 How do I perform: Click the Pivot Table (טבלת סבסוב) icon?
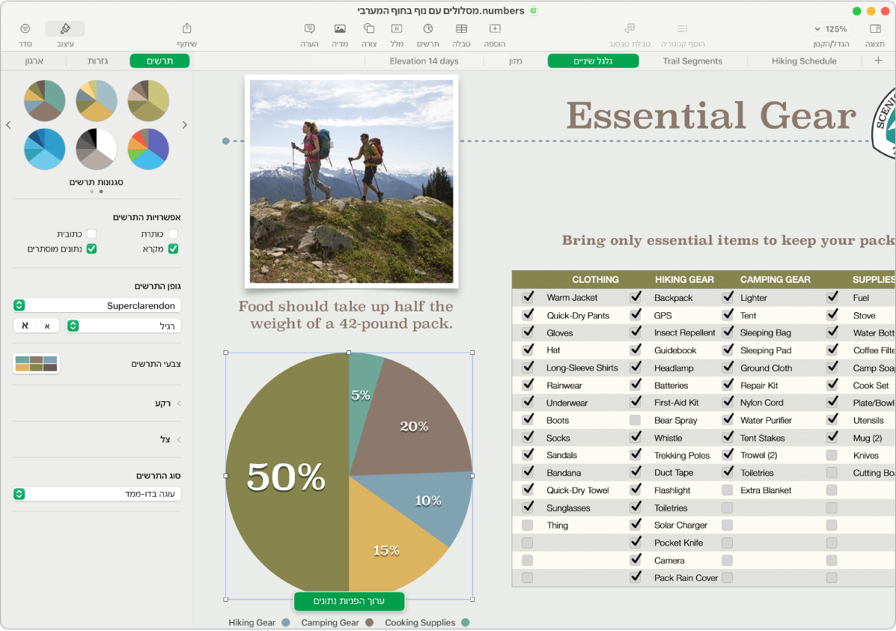click(629, 28)
